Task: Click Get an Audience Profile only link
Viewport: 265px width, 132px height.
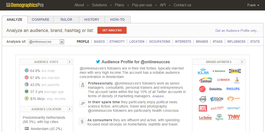Action: coord(237,31)
